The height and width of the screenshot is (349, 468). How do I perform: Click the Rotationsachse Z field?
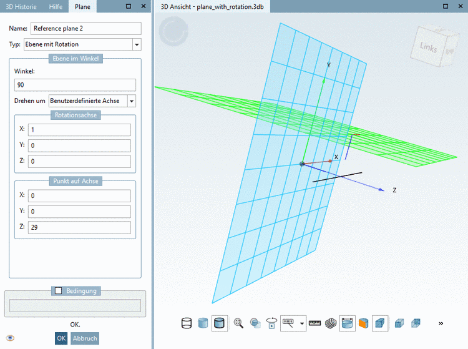pyautogui.click(x=79, y=161)
